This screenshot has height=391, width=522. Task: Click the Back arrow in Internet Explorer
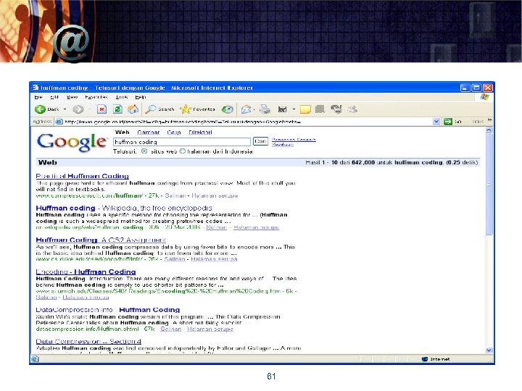[40, 109]
